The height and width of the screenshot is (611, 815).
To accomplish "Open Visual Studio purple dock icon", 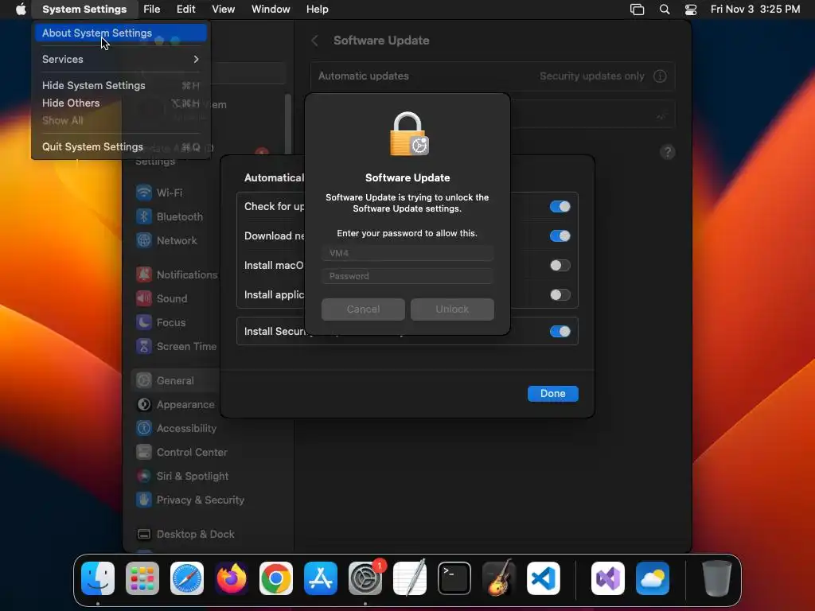I will pos(607,578).
